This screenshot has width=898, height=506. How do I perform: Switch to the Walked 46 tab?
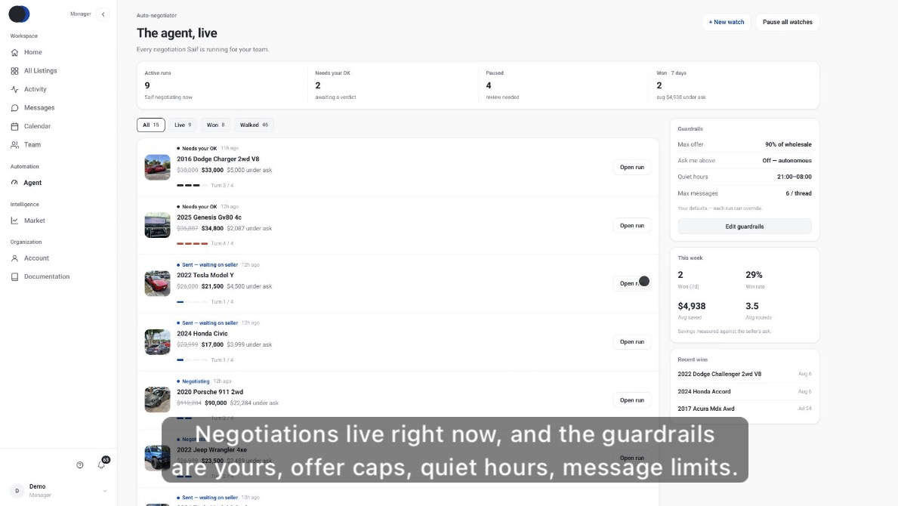coord(254,125)
